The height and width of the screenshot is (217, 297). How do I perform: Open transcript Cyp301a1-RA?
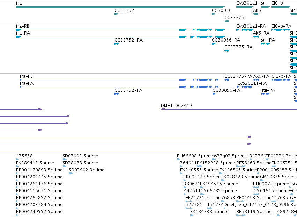pyautogui.click(x=245, y=30)
